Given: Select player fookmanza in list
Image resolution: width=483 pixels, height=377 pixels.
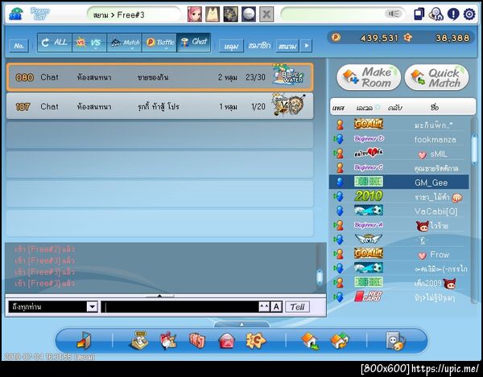Looking at the screenshot, I should pyautogui.click(x=399, y=139).
